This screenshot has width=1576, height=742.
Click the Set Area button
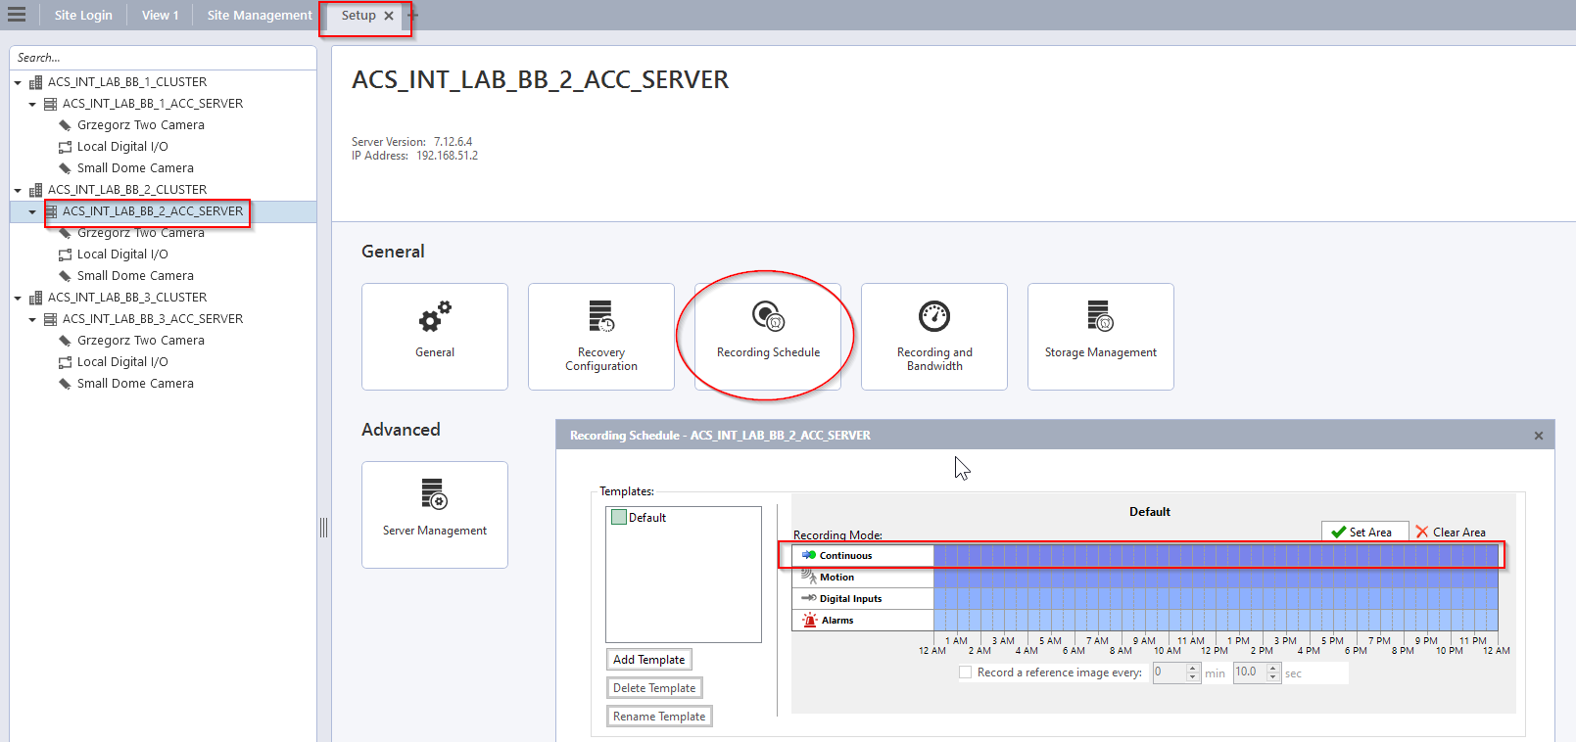coord(1364,532)
